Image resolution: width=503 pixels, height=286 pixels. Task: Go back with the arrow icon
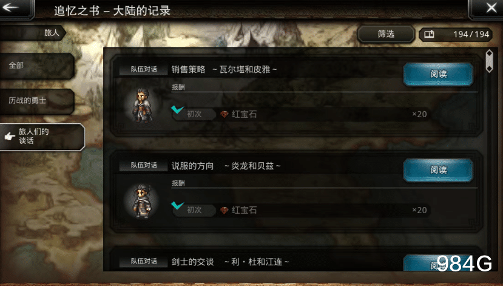point(10,7)
